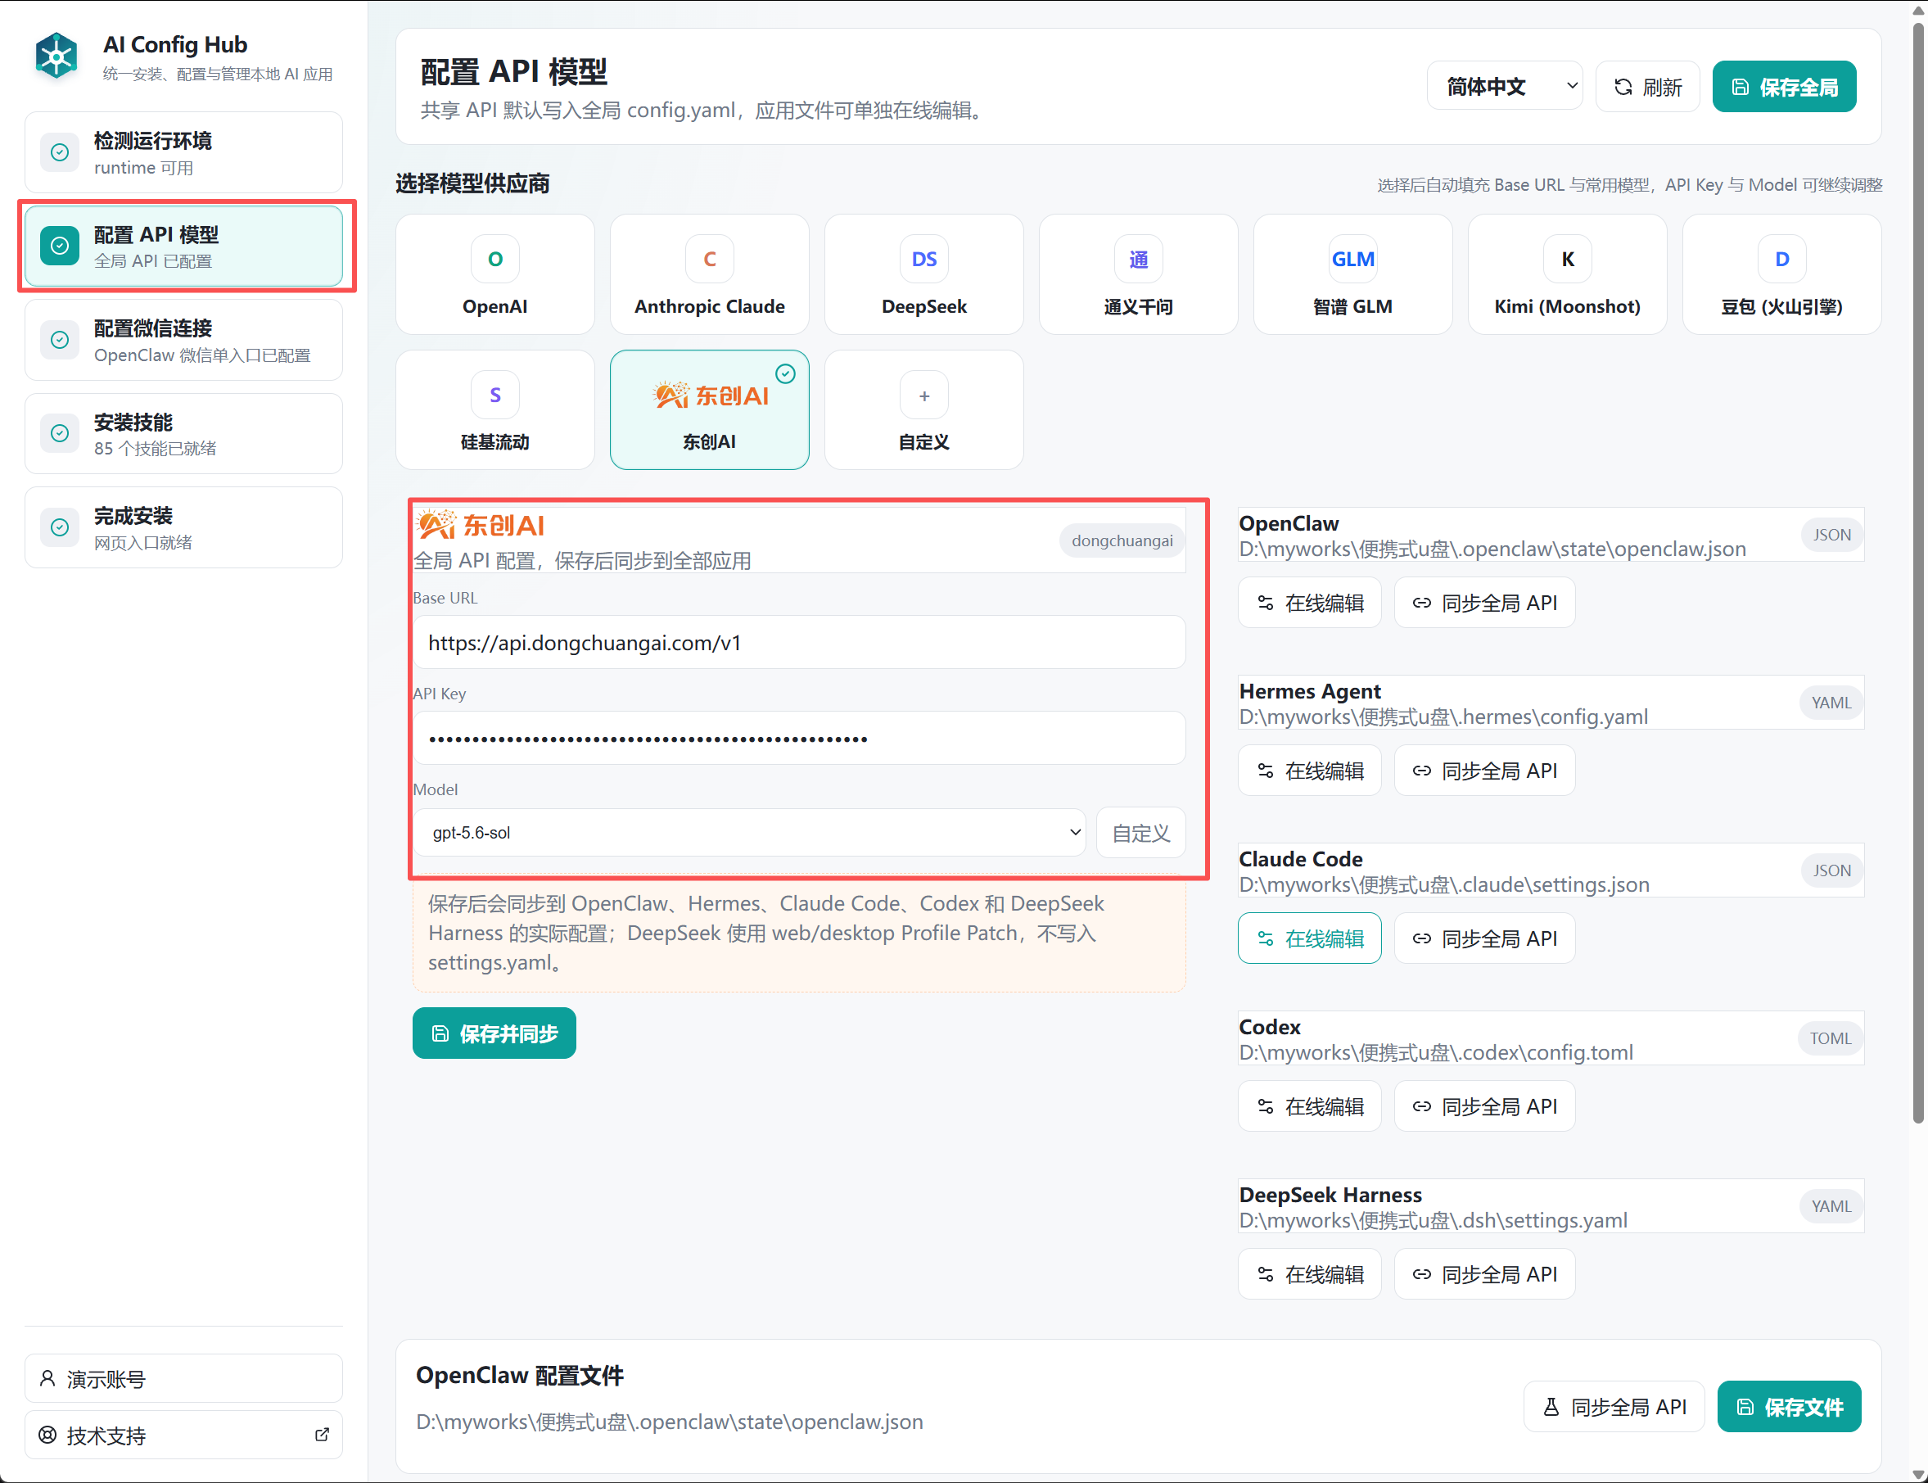The height and width of the screenshot is (1483, 1928).
Task: Go to 配置 API 模型 step
Action: pos(183,246)
